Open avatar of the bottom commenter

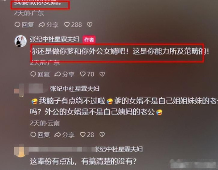pos(21,151)
